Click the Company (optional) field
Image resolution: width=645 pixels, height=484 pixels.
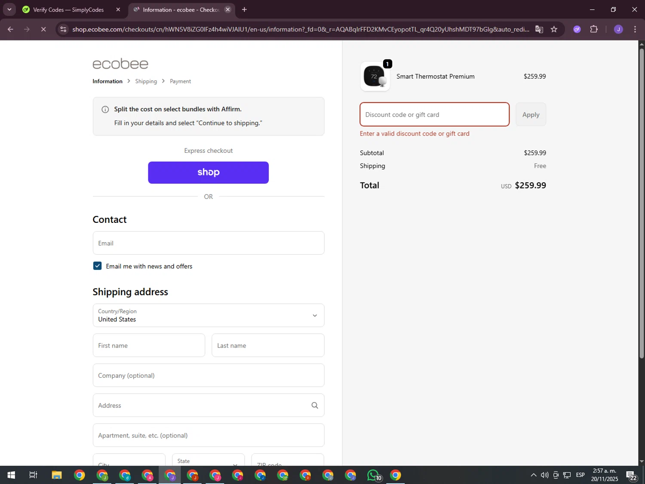208,375
